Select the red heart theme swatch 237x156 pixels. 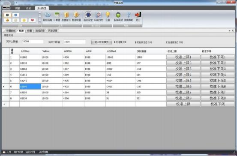coord(32,20)
